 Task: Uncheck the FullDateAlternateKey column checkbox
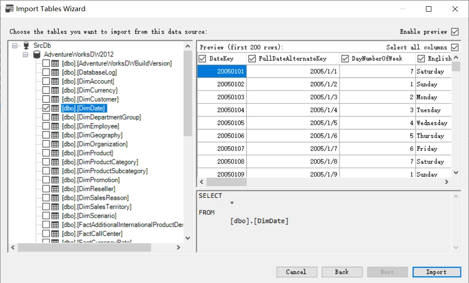tap(252, 59)
